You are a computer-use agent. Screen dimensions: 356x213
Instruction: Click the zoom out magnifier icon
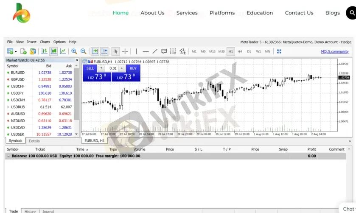click(83, 51)
